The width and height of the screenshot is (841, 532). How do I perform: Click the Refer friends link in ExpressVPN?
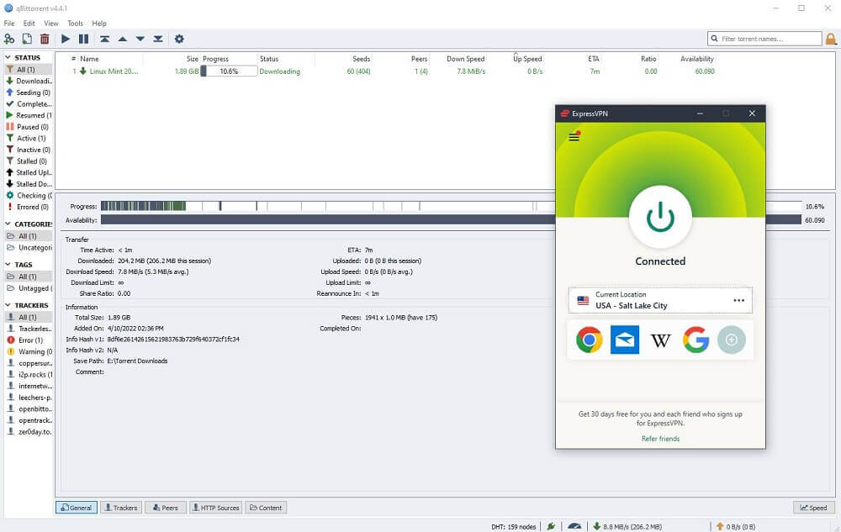pos(660,438)
